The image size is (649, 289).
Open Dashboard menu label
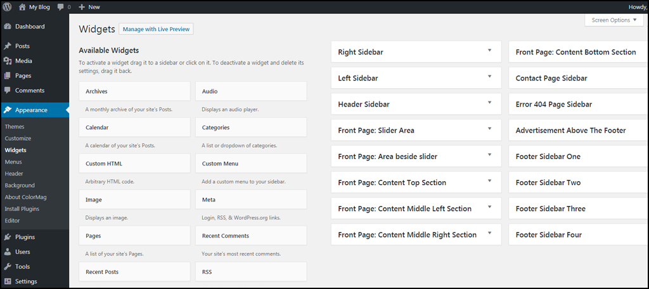click(30, 27)
